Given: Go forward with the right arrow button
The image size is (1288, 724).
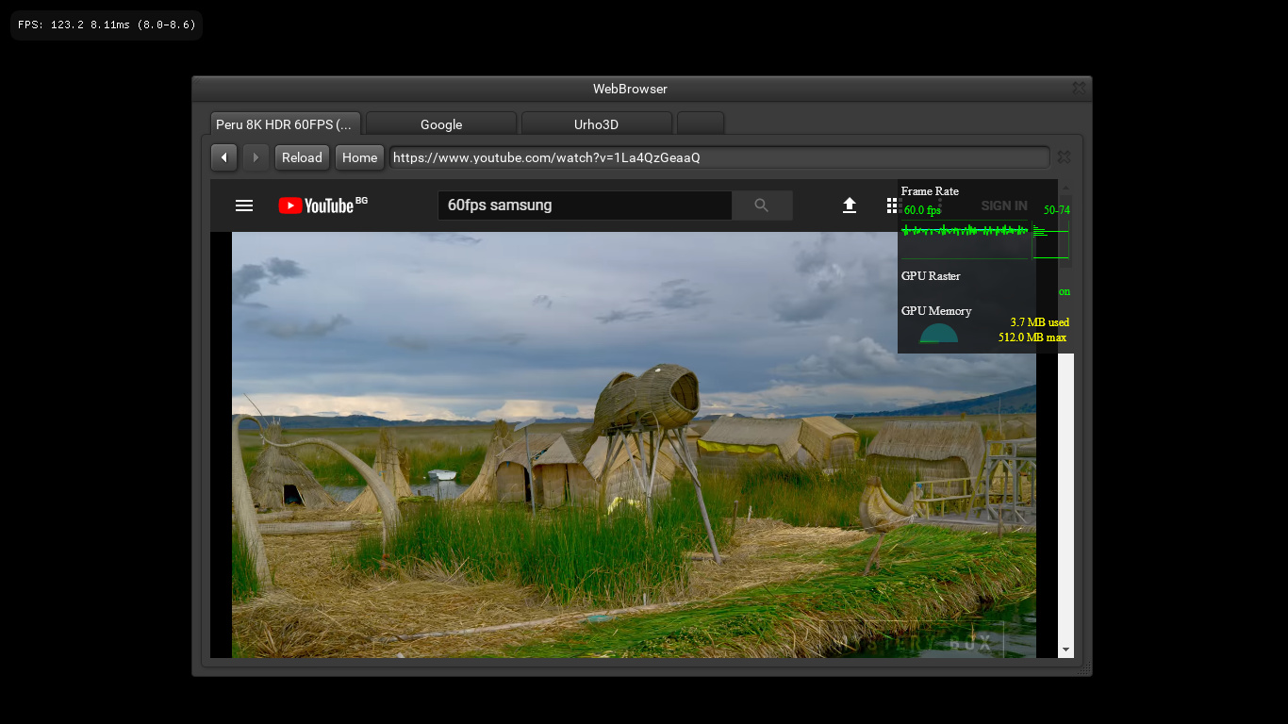Looking at the screenshot, I should click(256, 157).
